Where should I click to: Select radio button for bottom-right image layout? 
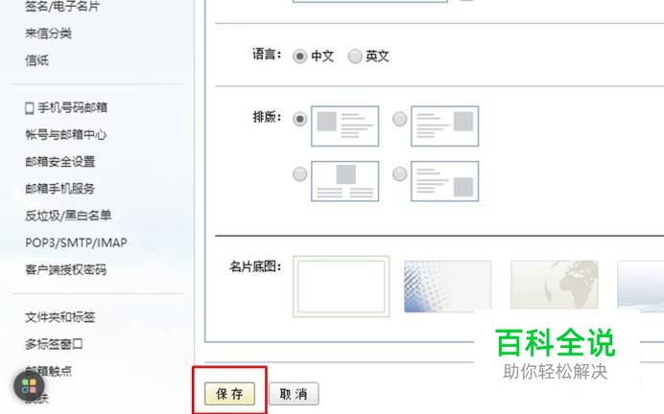(400, 173)
